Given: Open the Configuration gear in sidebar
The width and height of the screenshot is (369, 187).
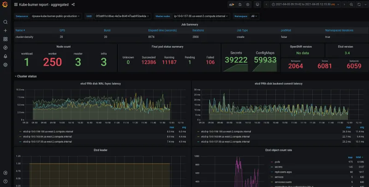Looking at the screenshot, I should [6, 65].
